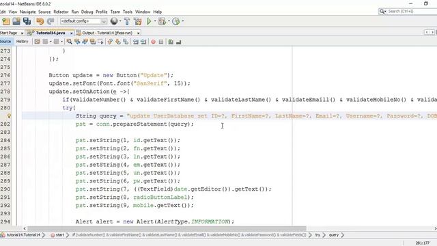Screen dimensions: 437x246
Task: Open the Window menu
Action: 143,12
